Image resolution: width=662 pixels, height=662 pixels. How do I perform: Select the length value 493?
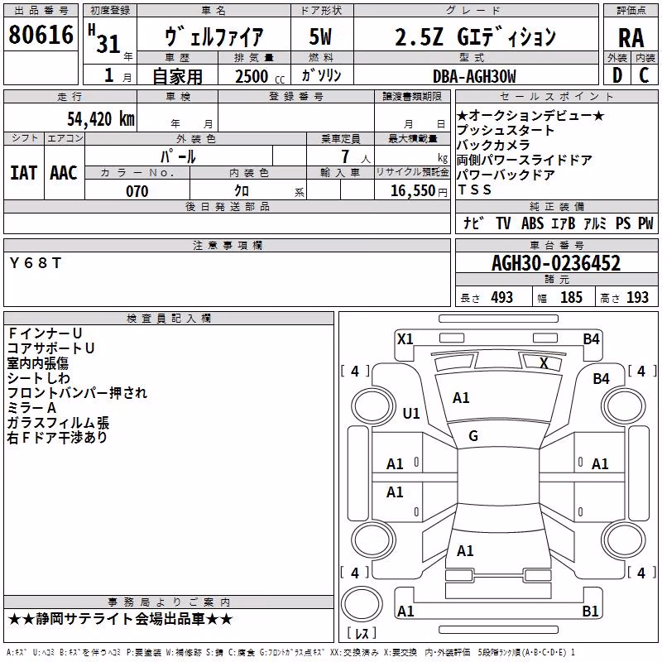click(x=502, y=297)
